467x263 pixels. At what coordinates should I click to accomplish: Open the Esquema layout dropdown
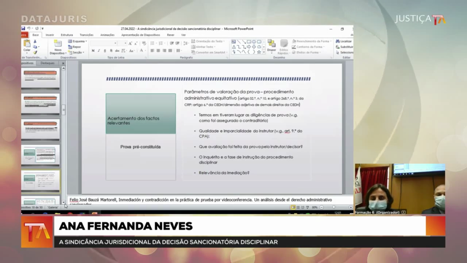77,41
